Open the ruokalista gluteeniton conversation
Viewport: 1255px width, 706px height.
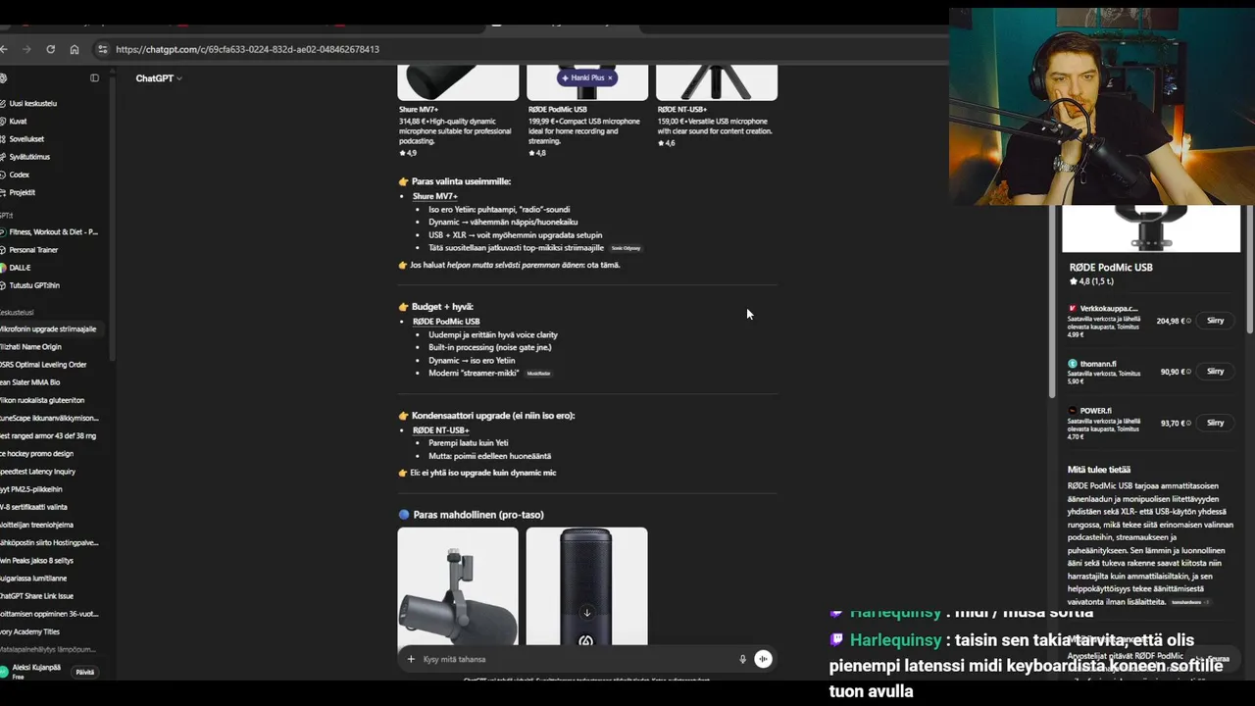tap(42, 400)
